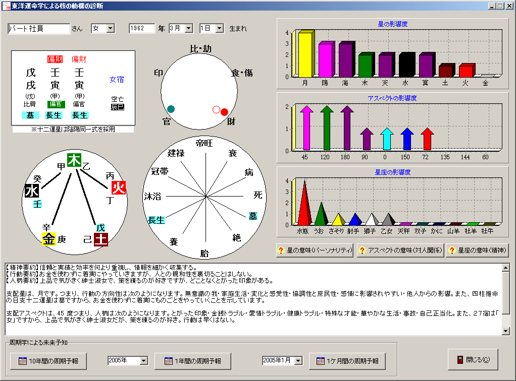
Task: Click the red 火 box in five-element circle
Action: (119, 187)
